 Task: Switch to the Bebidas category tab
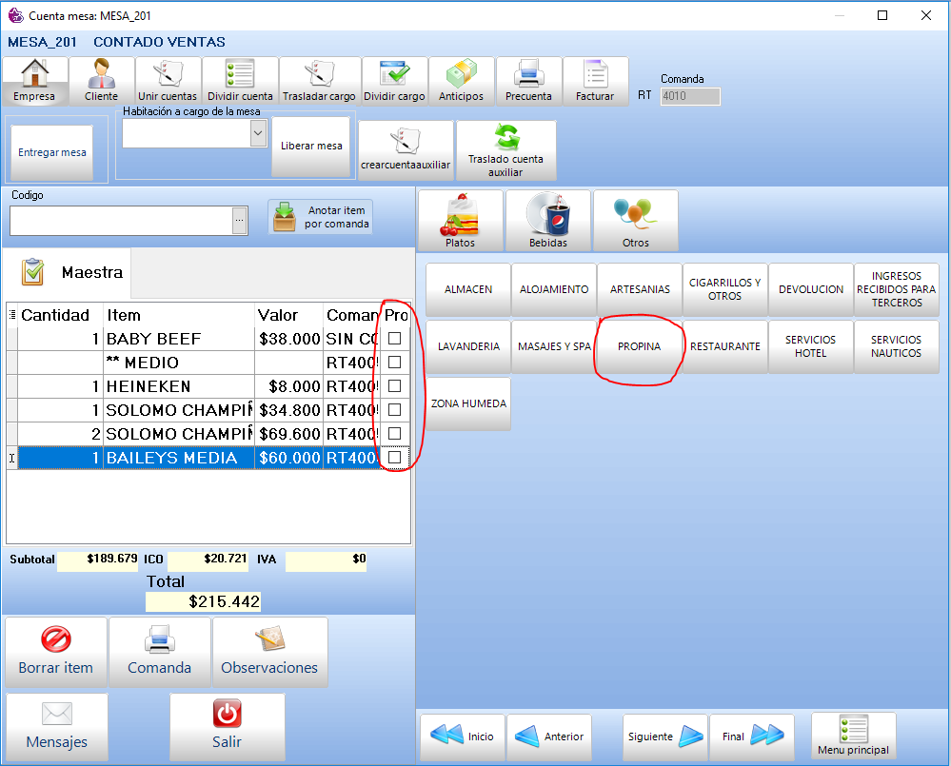548,221
